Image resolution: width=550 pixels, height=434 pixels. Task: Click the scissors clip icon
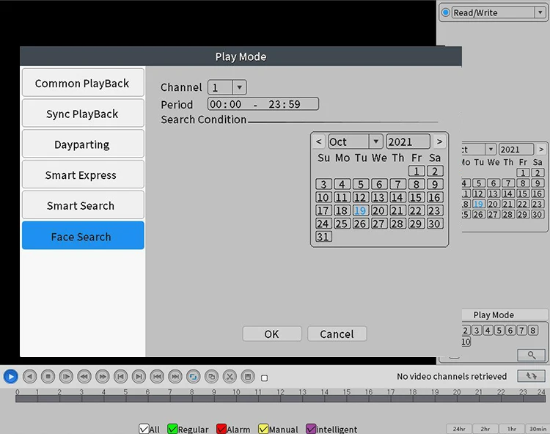tap(230, 377)
